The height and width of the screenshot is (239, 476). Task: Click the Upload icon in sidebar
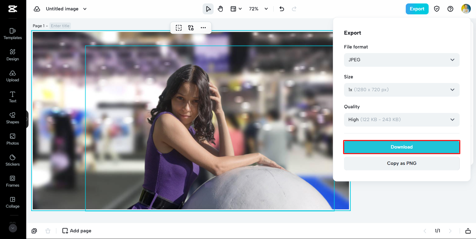(13, 76)
